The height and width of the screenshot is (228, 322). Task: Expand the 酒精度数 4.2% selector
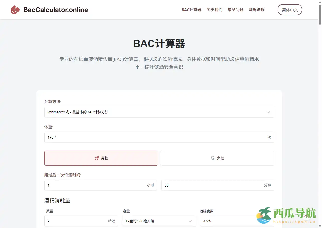coord(237,221)
